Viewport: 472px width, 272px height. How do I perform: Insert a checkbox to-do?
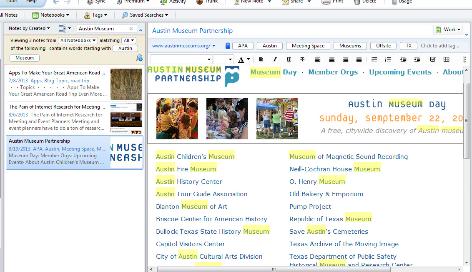432,59
